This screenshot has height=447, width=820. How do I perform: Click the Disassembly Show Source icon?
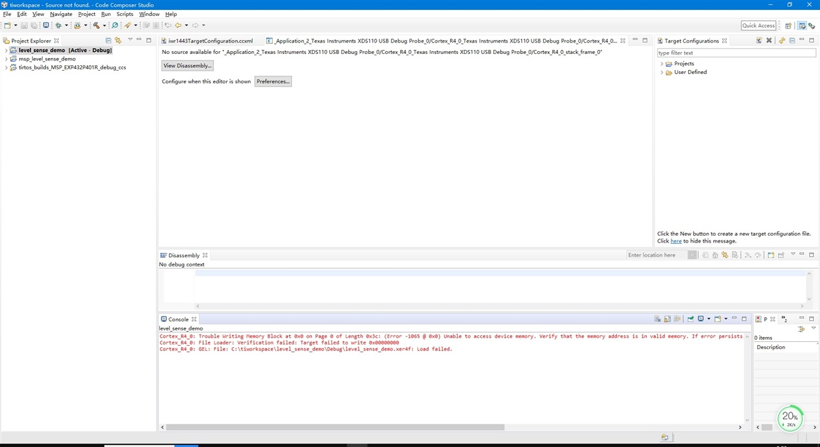(x=735, y=255)
